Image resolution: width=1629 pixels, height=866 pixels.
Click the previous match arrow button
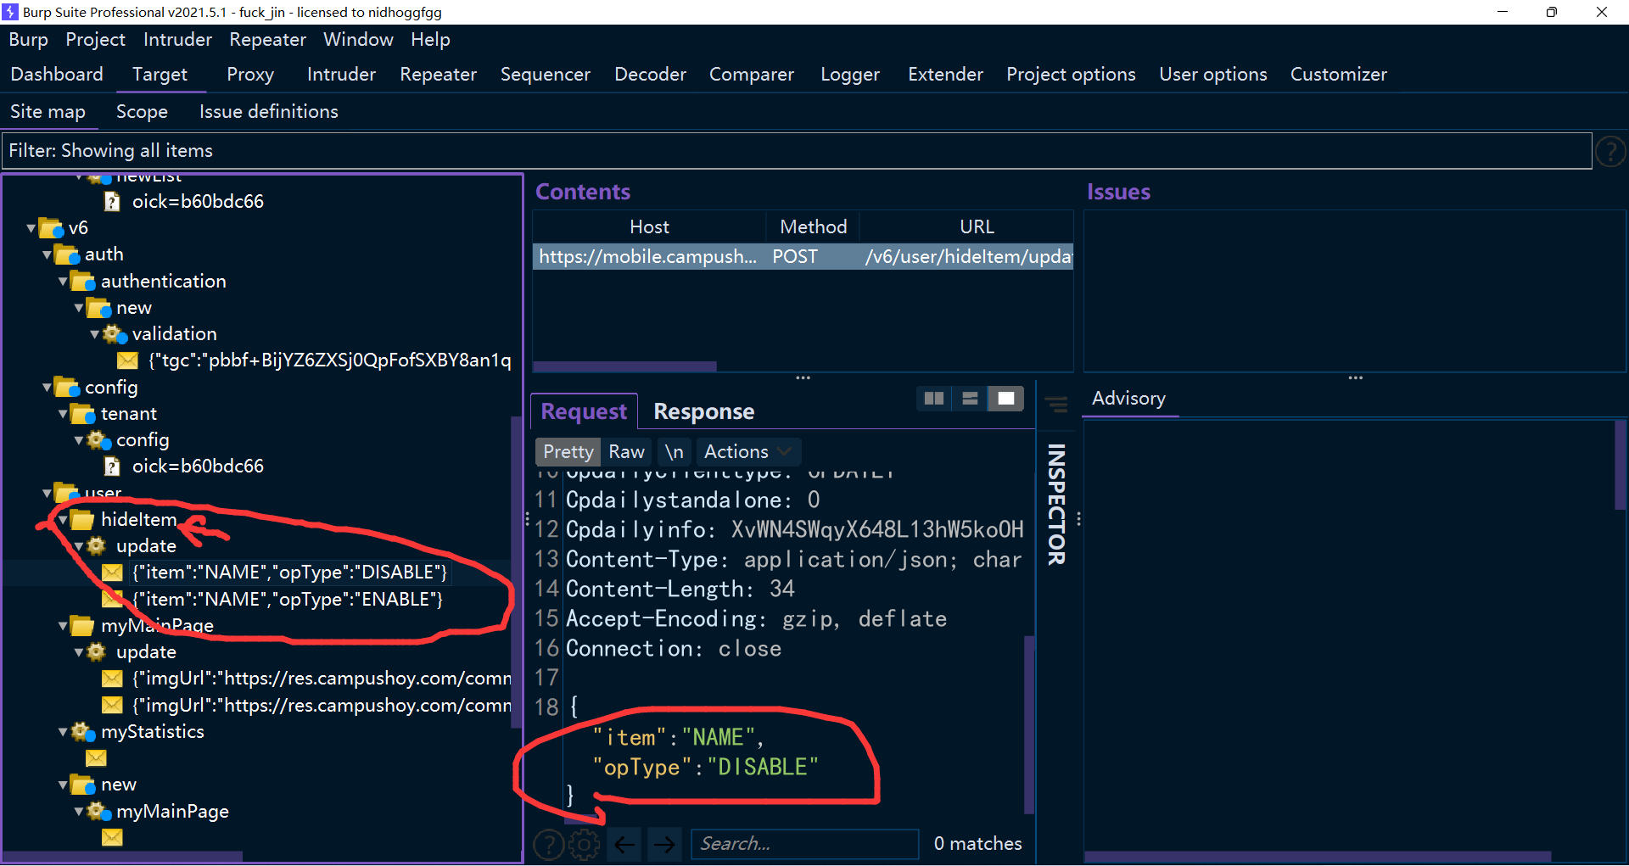(625, 844)
